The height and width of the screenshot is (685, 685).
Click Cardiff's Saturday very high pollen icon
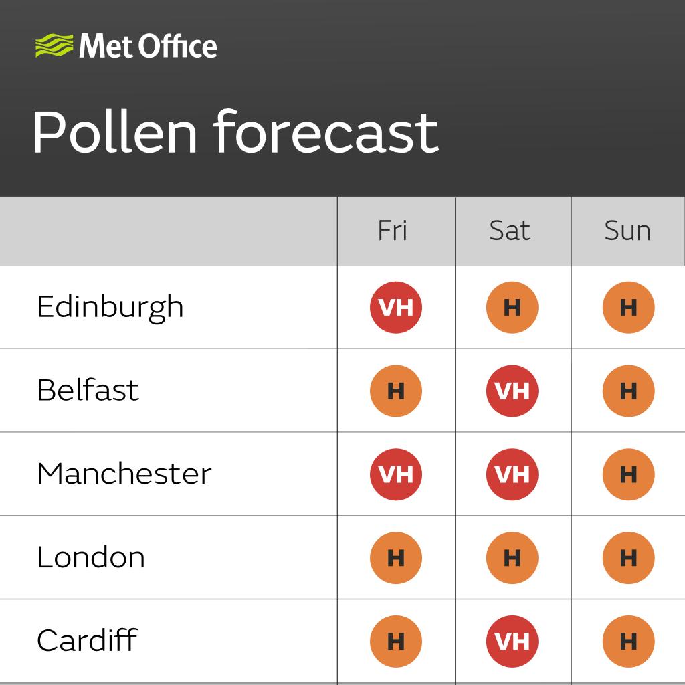512,641
